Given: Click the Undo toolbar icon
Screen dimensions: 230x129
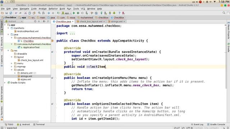Looking at the screenshot, I should point(16,13).
